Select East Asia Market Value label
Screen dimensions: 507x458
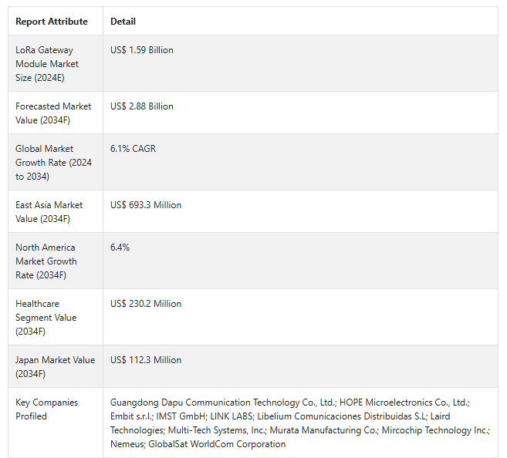coord(49,211)
